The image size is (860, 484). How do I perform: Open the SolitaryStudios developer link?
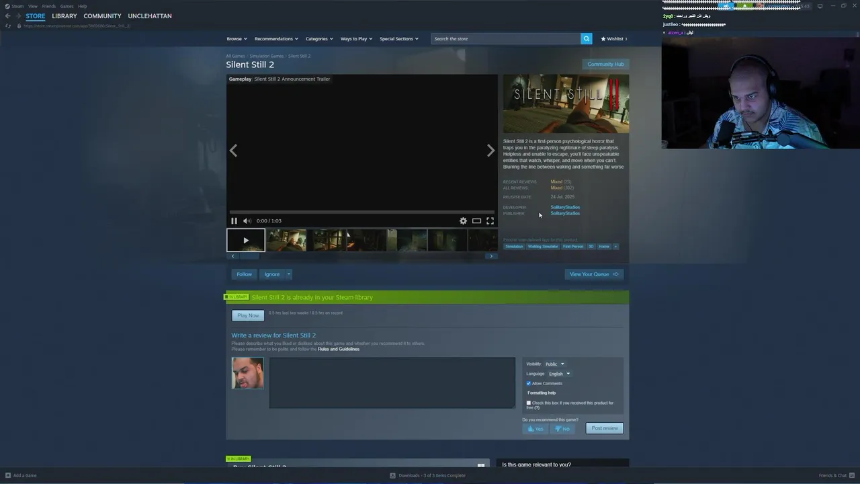point(565,207)
